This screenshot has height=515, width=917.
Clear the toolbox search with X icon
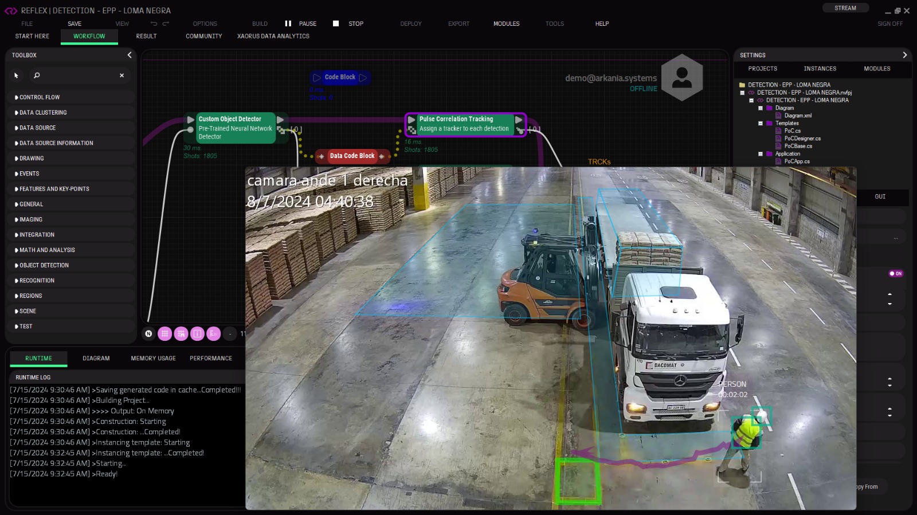122,76
